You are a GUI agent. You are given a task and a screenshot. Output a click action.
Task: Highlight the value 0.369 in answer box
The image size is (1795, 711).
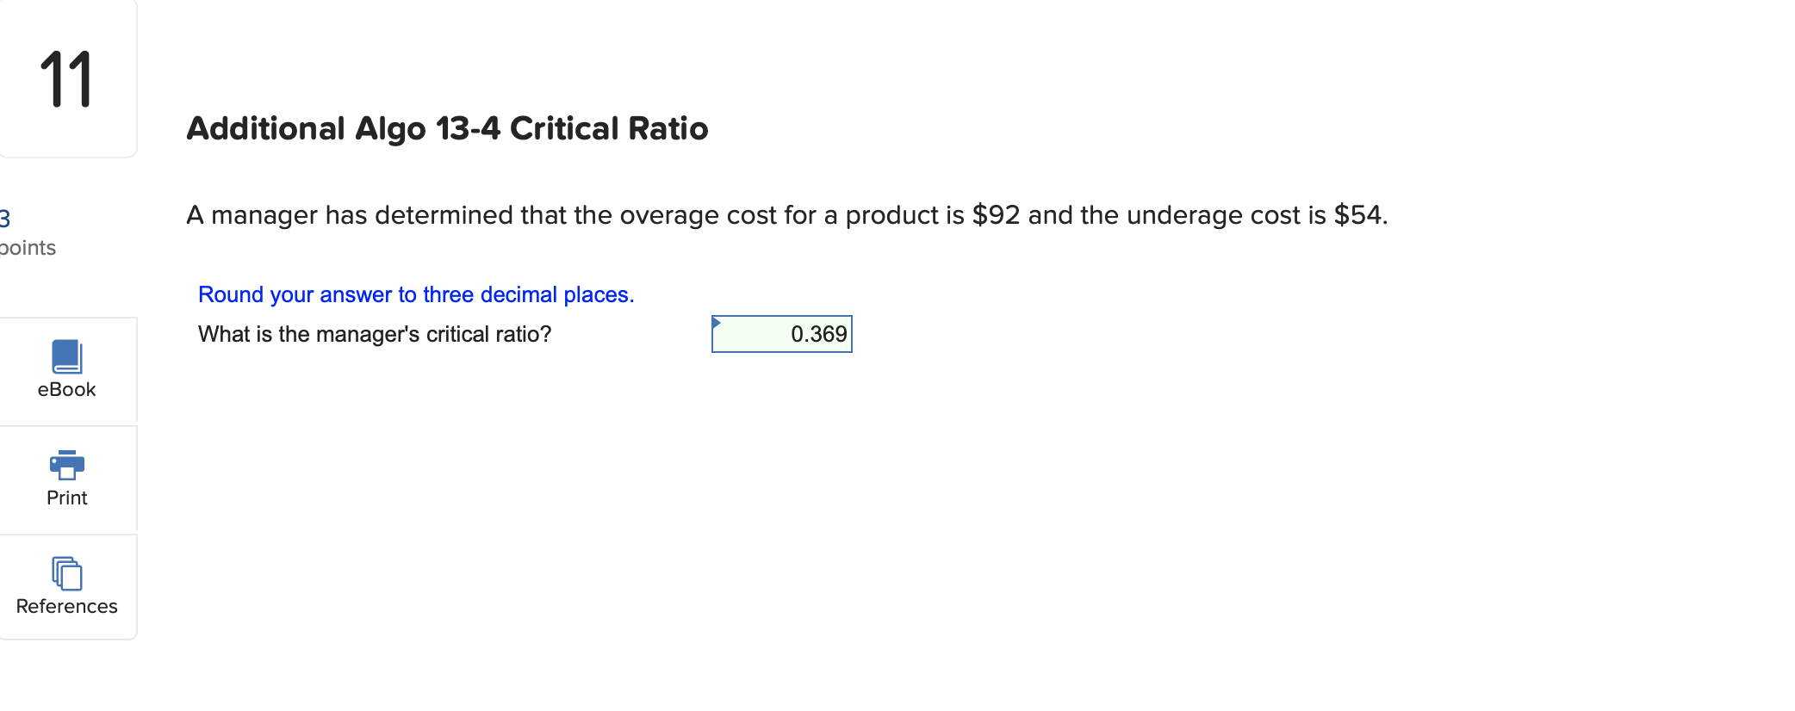[x=817, y=334]
